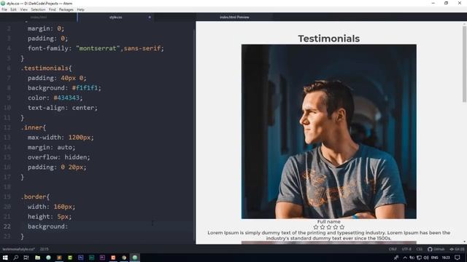Click the '.testimonials{' selector line
Image resolution: width=467 pixels, height=262 pixels.
click(x=46, y=68)
